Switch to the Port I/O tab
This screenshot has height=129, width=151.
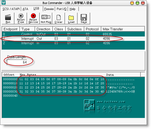[x=62, y=9]
